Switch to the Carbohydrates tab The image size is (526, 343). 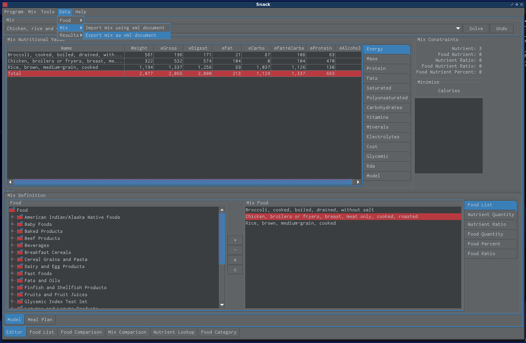(387, 108)
